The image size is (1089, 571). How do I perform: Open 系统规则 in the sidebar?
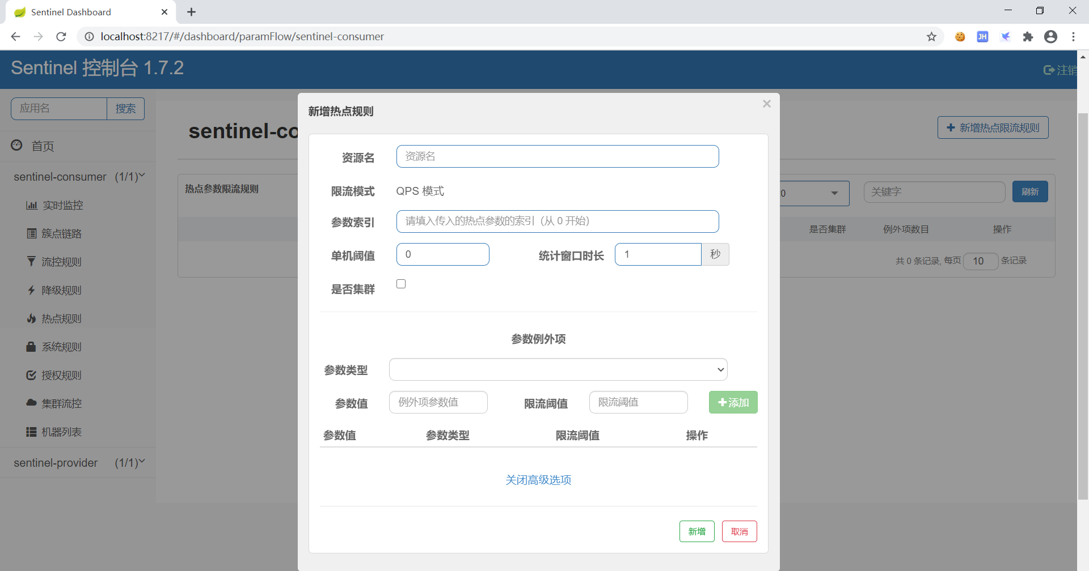[x=62, y=347]
